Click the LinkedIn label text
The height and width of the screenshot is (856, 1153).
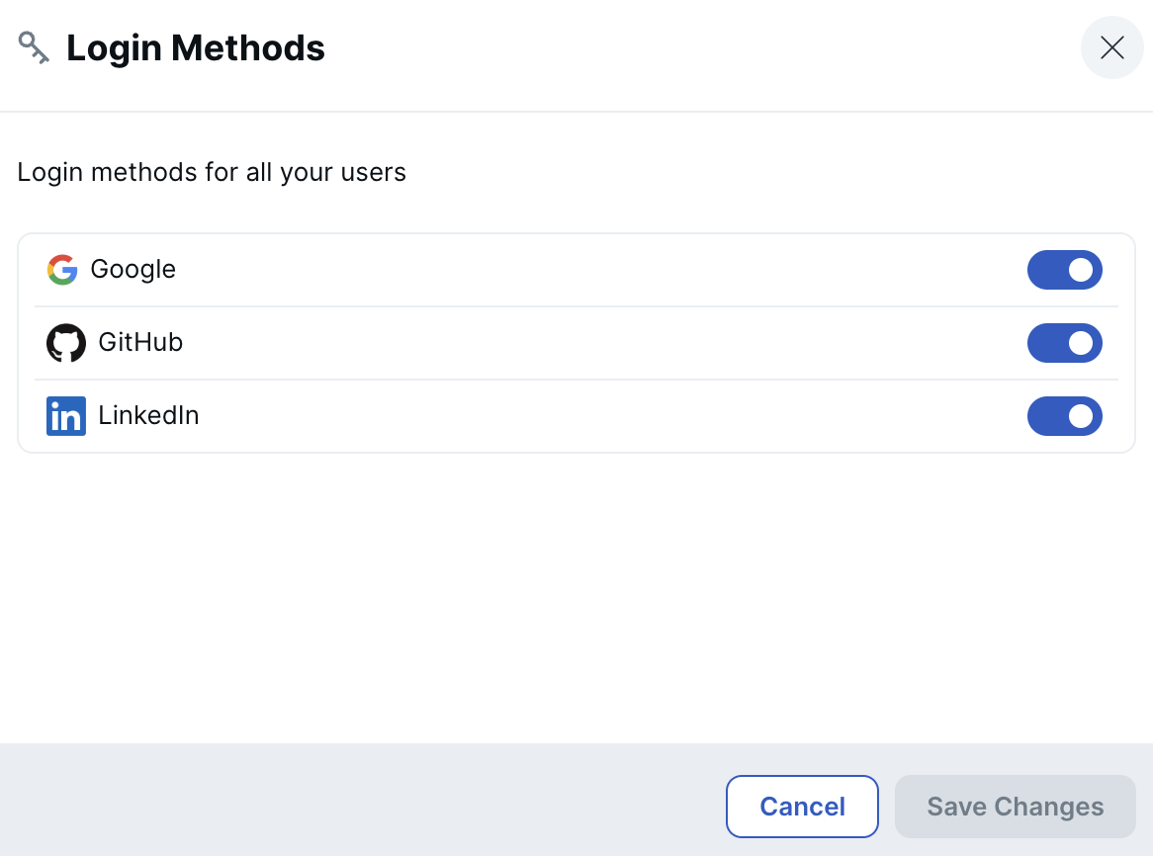[x=148, y=415]
